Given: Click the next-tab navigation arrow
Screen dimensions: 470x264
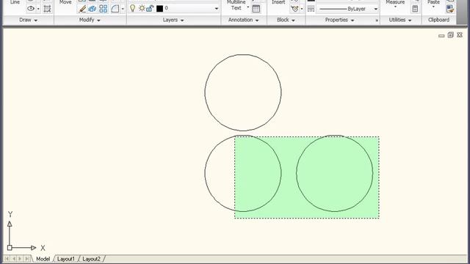Looking at the screenshot, I should click(20, 259).
